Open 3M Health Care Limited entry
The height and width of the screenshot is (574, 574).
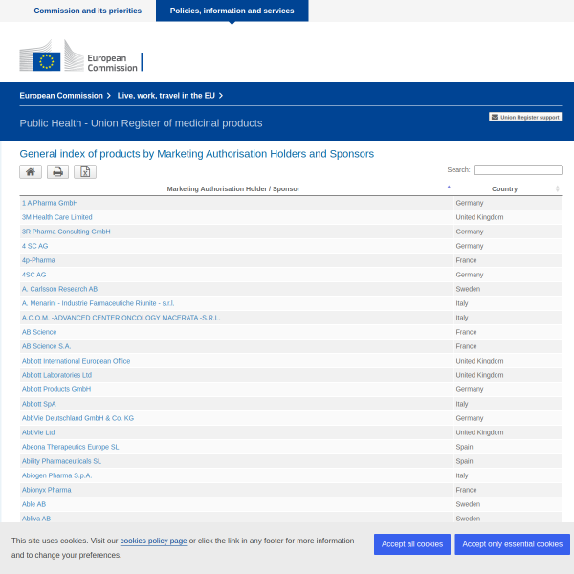57,217
